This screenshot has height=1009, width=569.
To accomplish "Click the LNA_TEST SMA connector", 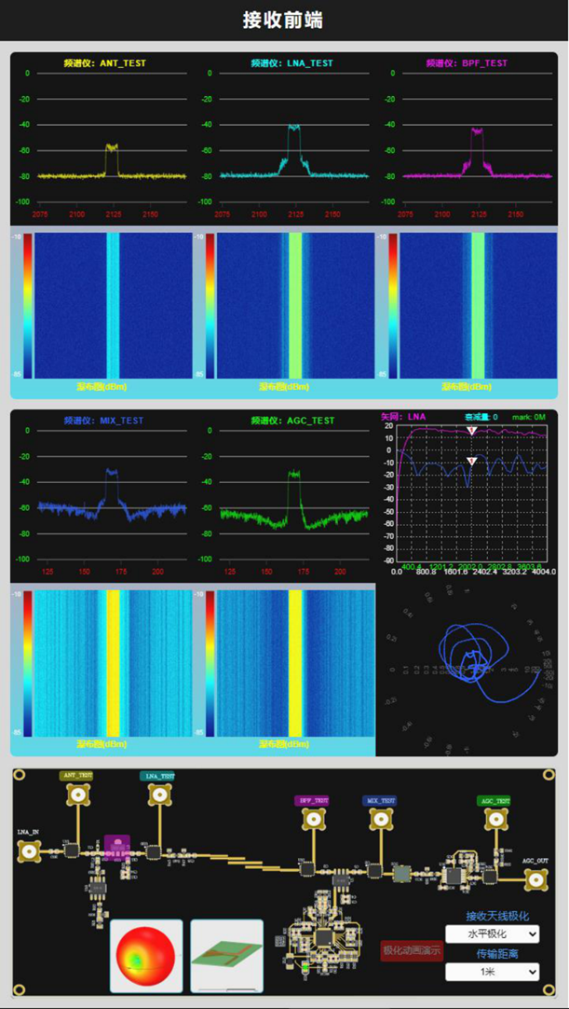I will point(156,795).
